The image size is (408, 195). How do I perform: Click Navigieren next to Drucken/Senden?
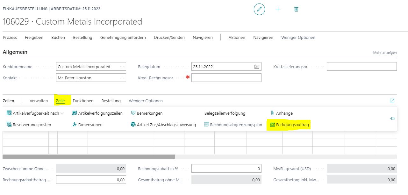click(203, 37)
